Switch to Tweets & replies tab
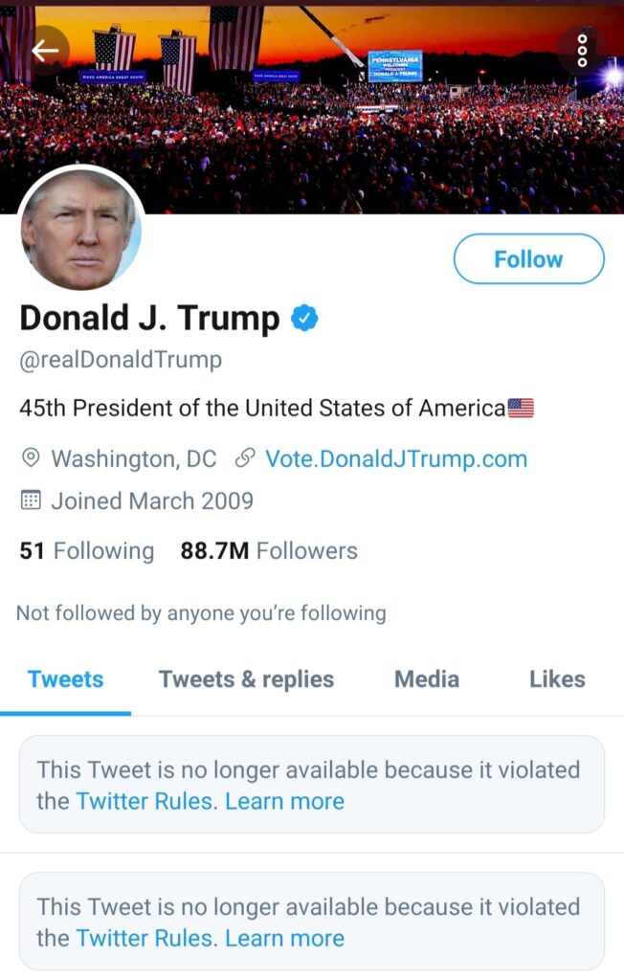Screen dimensions: 624x980 click(x=246, y=679)
